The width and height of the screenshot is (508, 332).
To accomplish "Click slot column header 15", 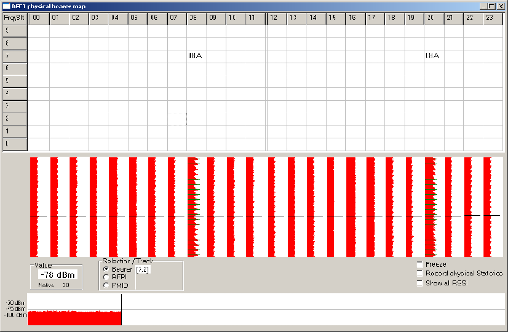I will [x=336, y=19].
